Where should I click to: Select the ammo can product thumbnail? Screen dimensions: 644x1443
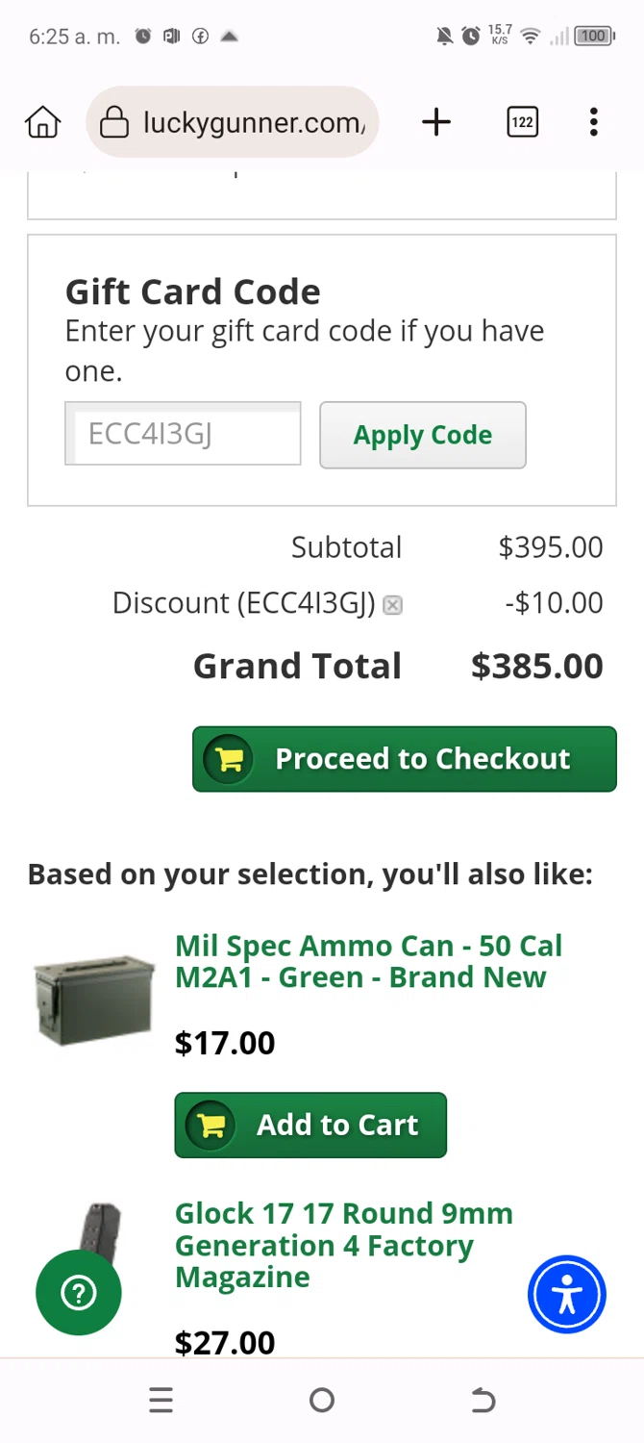pyautogui.click(x=94, y=999)
